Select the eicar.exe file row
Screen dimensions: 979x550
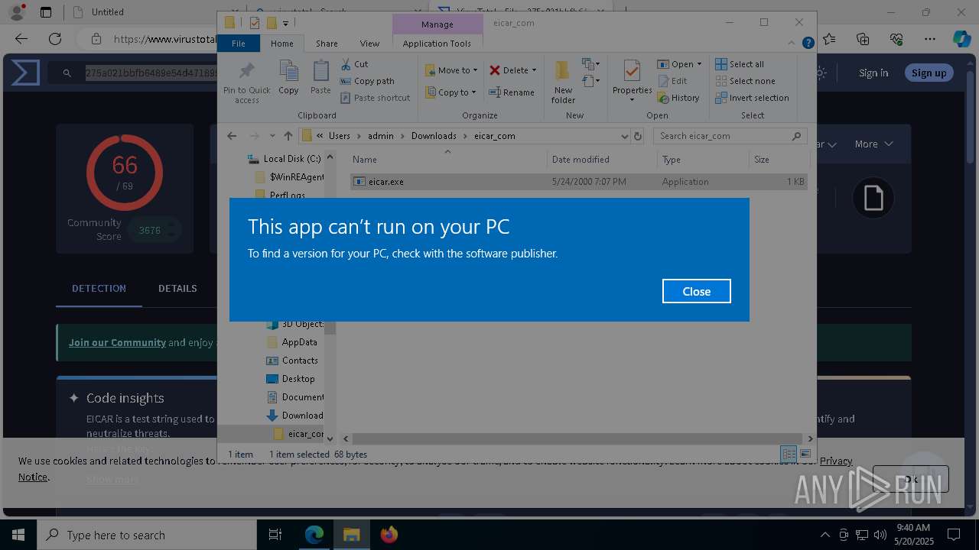click(x=578, y=182)
